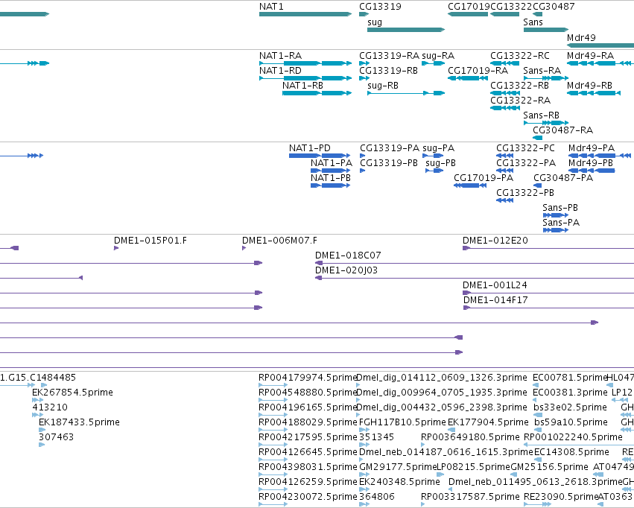The image size is (634, 508).
Task: Click EST EK240348.5prime
Action: pyautogui.click(x=364, y=490)
